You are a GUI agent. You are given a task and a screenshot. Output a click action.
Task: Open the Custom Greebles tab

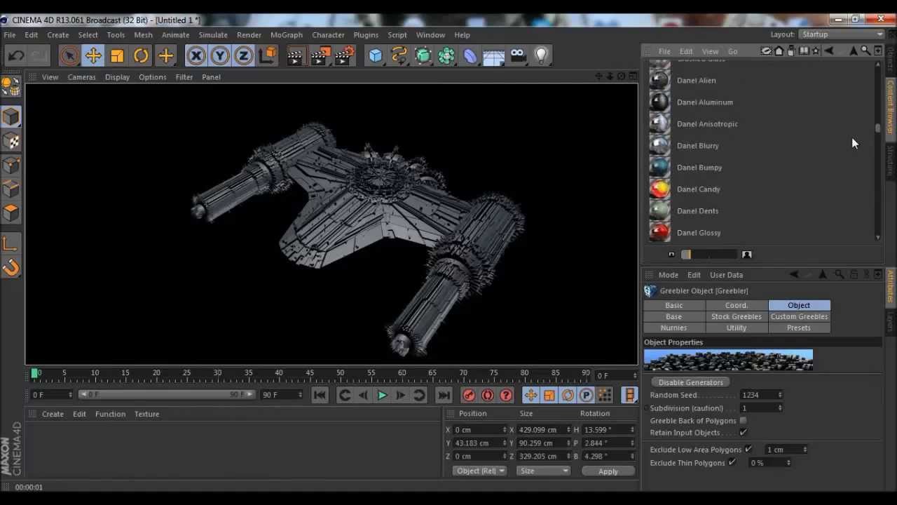click(799, 317)
